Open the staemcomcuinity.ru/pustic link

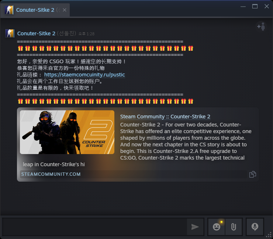84,75
